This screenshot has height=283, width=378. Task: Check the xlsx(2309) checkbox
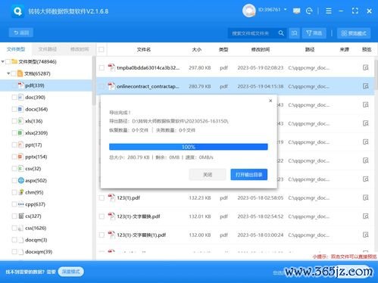click(14, 133)
